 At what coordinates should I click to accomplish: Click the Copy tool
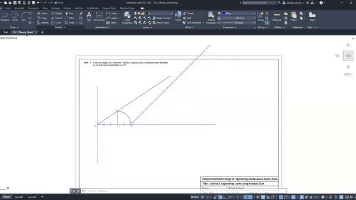42,18
